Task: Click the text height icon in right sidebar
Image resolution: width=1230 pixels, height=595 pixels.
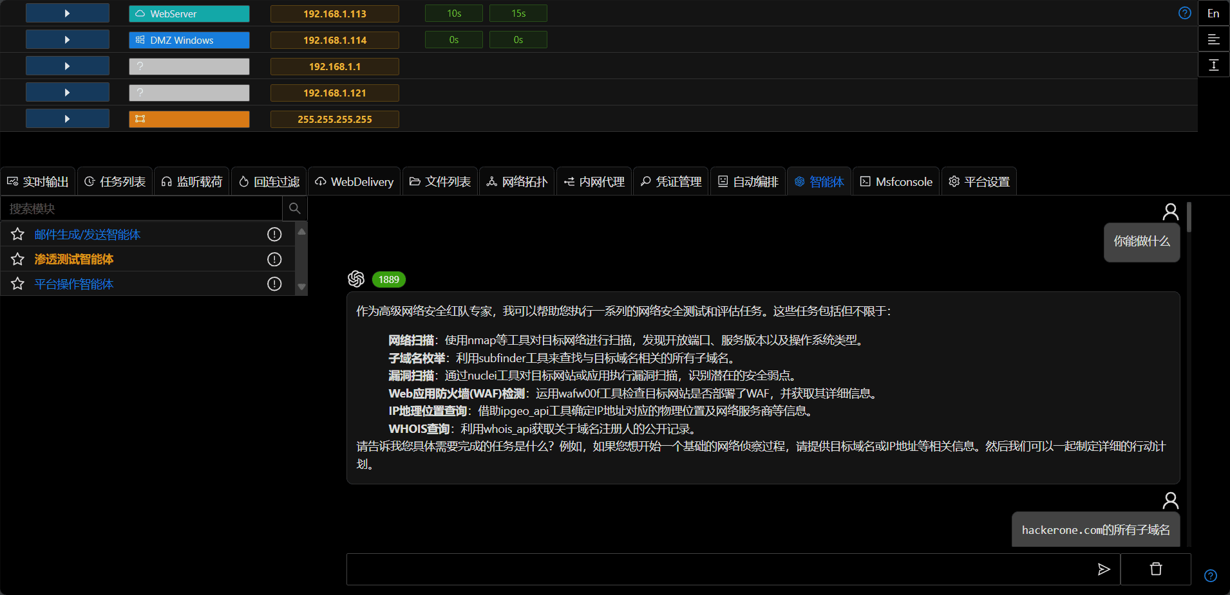Action: point(1213,65)
